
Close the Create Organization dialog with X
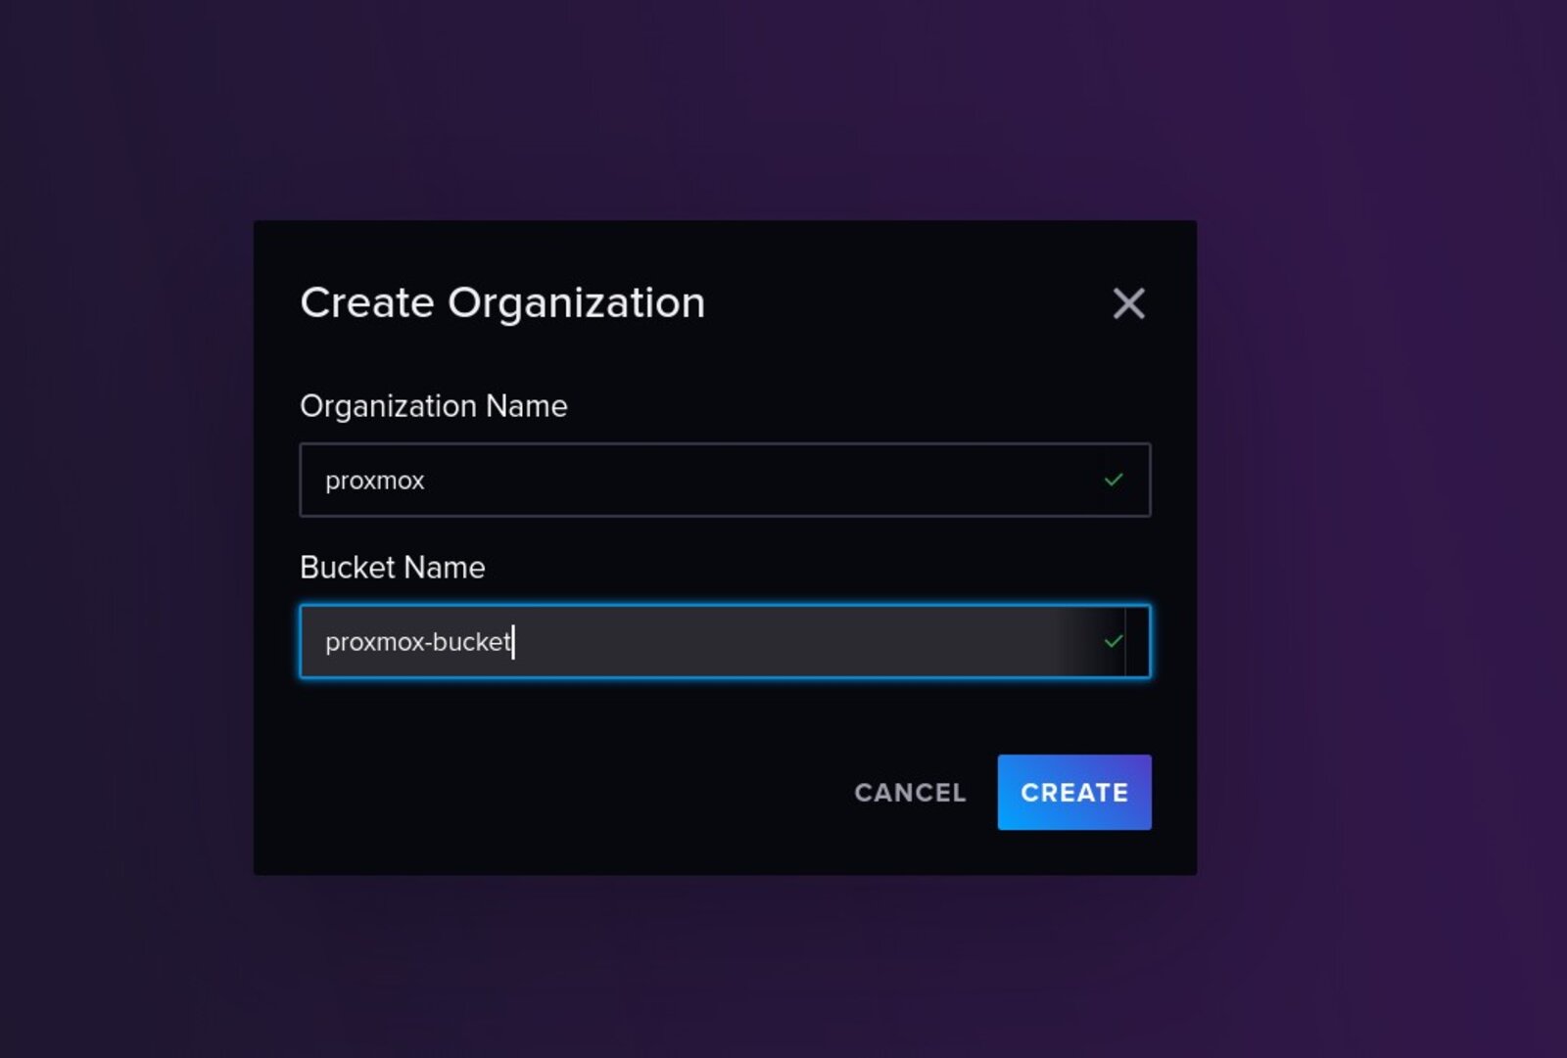1128,303
